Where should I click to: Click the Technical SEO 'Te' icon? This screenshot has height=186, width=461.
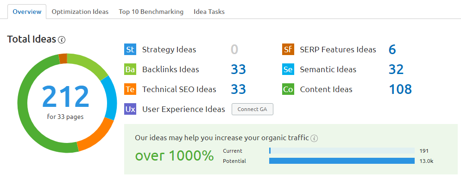130,89
